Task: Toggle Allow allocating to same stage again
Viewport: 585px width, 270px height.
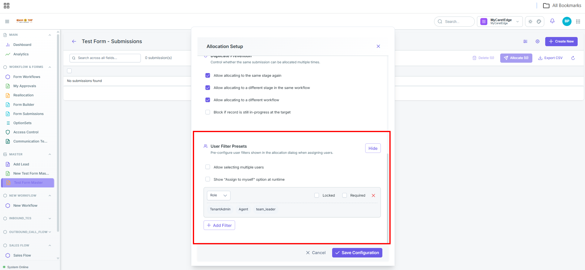Action: [208, 75]
